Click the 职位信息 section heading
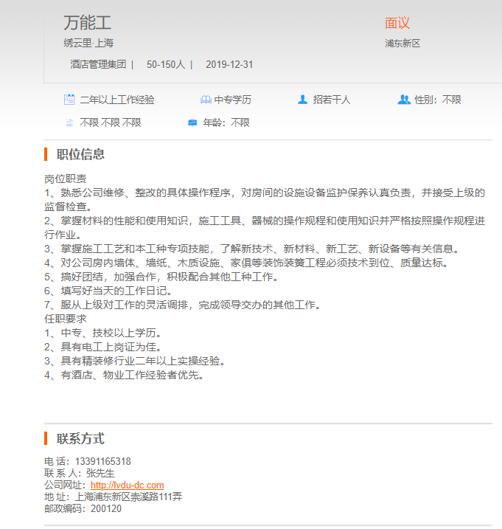Viewport: 502px width, 529px height. 80,154
